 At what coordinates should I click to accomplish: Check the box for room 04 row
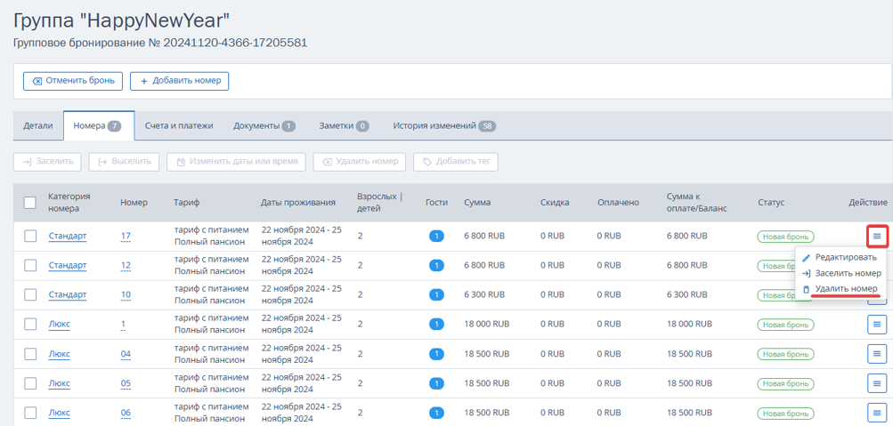(30, 354)
